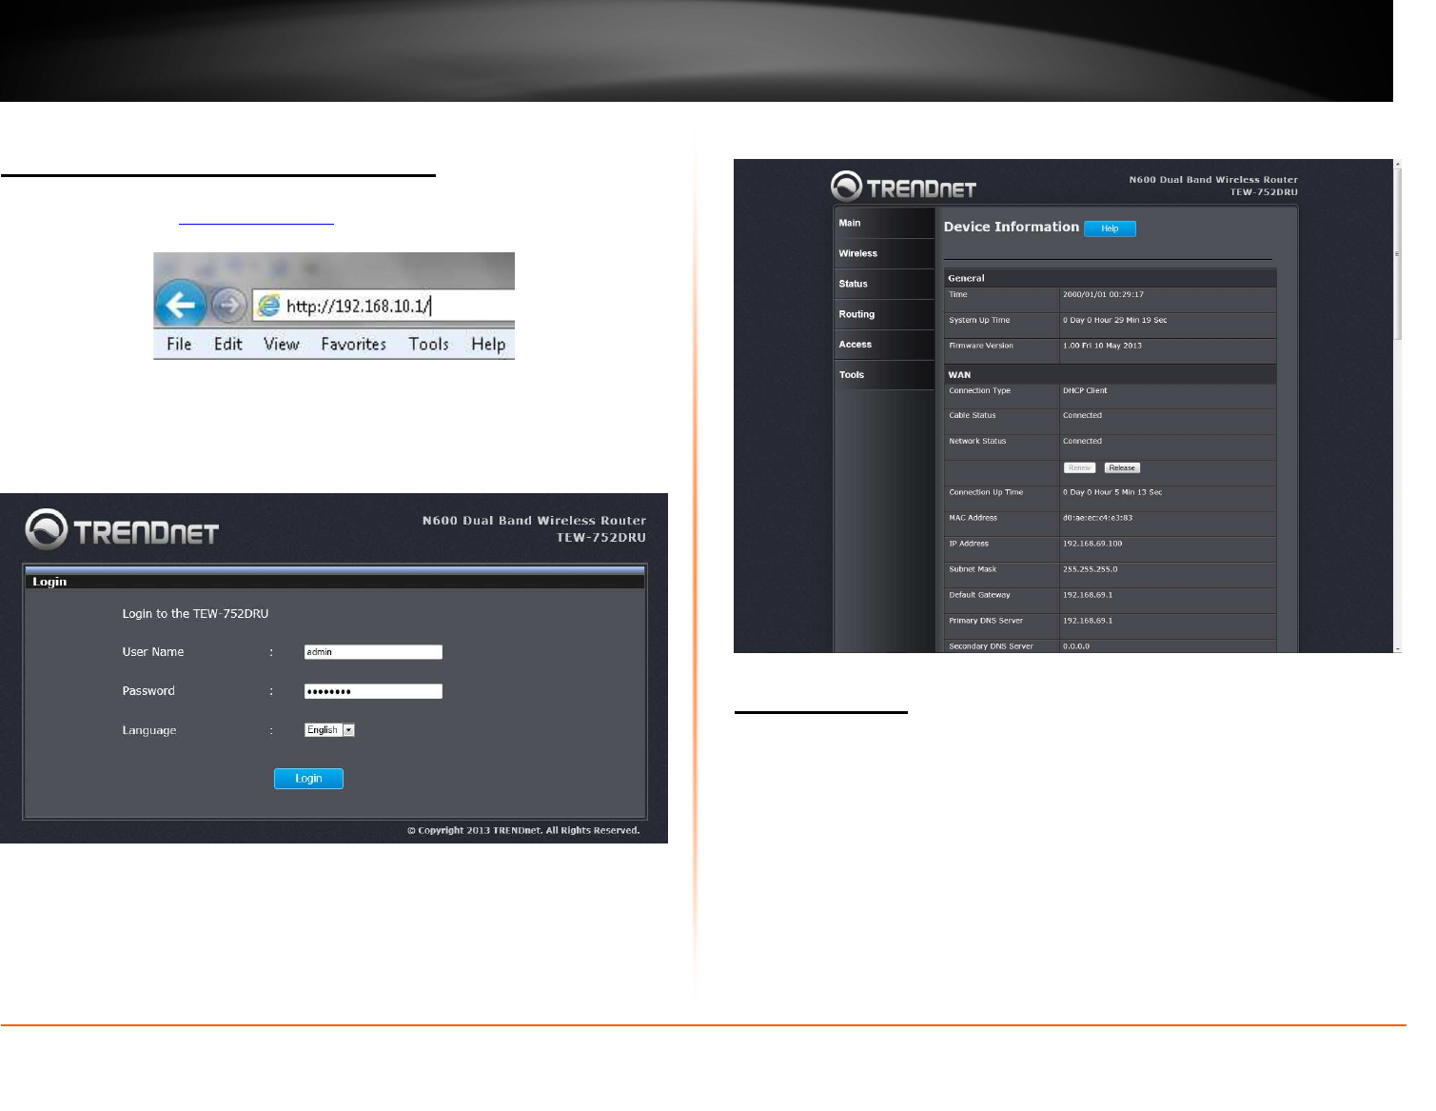Image resolution: width=1436 pixels, height=1111 pixels.
Task: Click the TRENDnet logo on login page
Action: point(122,529)
